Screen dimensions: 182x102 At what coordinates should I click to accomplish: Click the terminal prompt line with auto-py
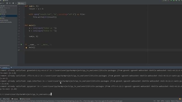[26, 94]
